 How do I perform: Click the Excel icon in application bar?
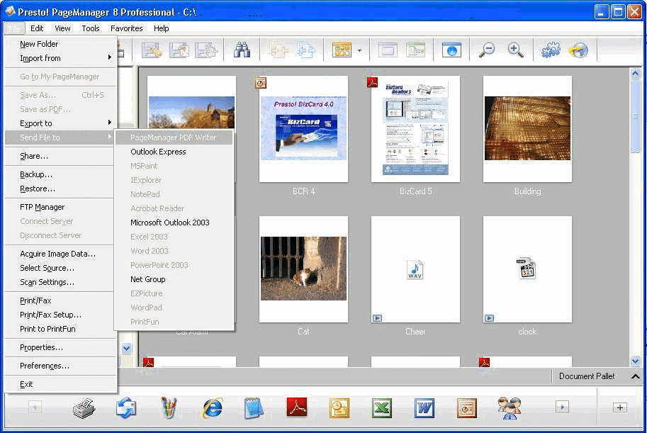click(382, 407)
